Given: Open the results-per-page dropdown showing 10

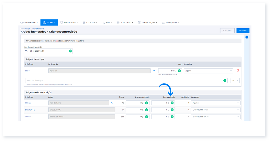Looking at the screenshot, I should point(235,81).
